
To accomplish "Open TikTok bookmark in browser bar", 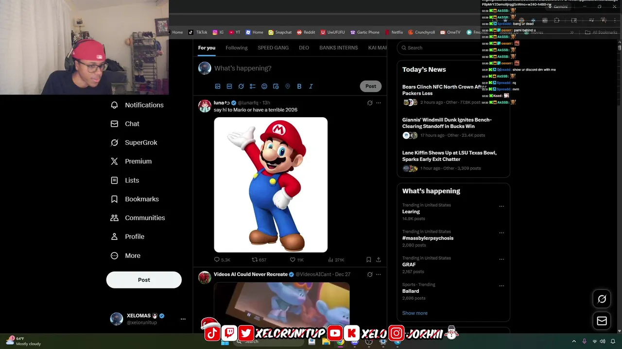I will (x=198, y=32).
